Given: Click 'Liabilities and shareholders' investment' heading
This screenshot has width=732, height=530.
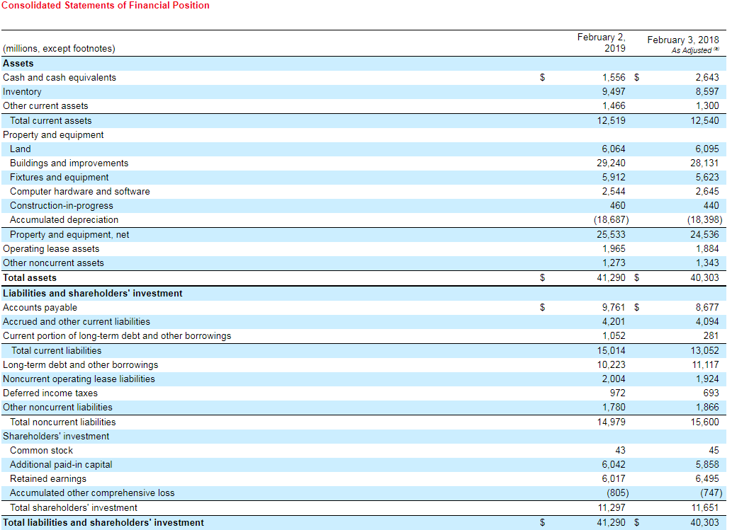Looking at the screenshot, I should 92,294.
